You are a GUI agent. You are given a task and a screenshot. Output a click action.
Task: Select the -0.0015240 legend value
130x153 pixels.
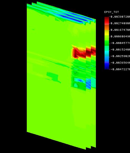tap(120, 50)
